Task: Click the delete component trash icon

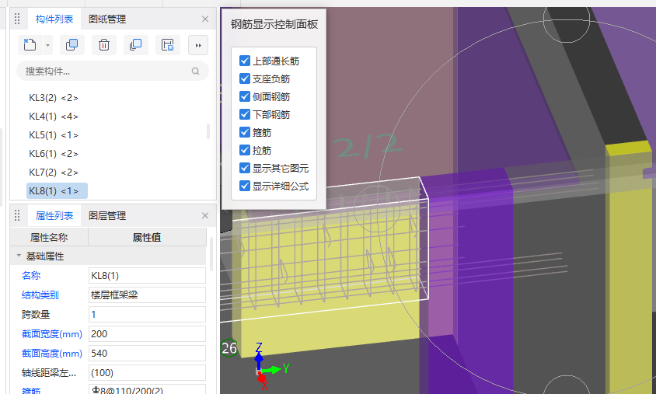Action: pos(104,45)
